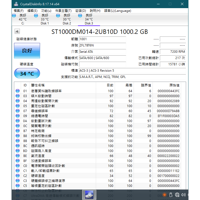Click the network globe tray icon

[177, 195]
